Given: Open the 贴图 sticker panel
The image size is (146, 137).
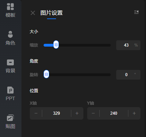Looking at the screenshot, I should pyautogui.click(x=10, y=122).
